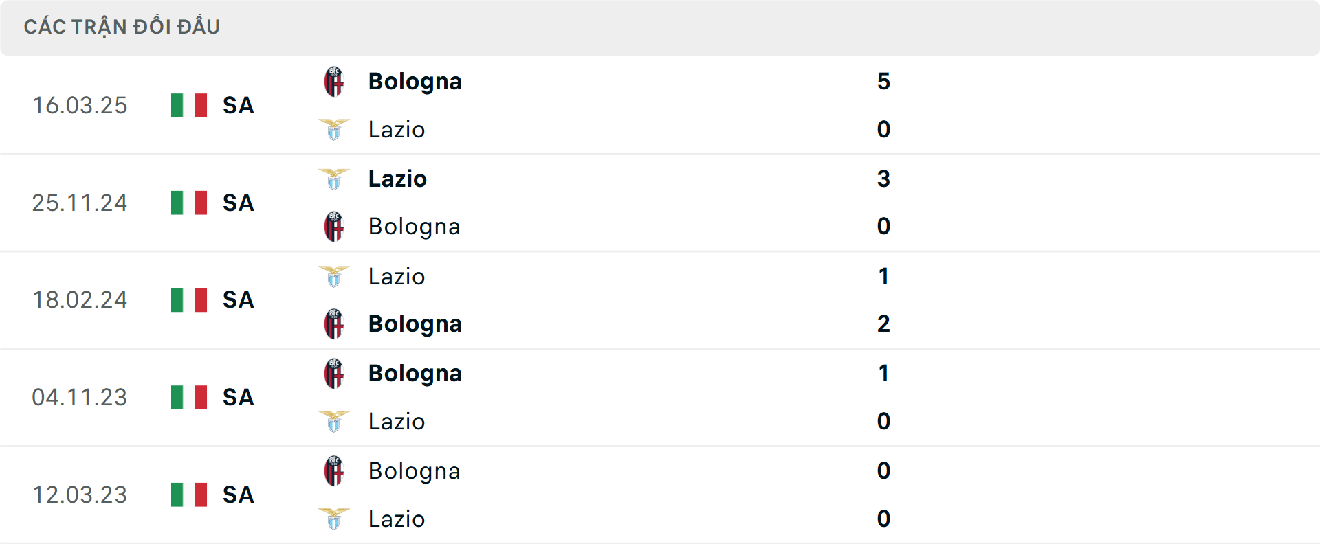Click the date 25.11.24
The height and width of the screenshot is (544, 1320).
point(80,202)
